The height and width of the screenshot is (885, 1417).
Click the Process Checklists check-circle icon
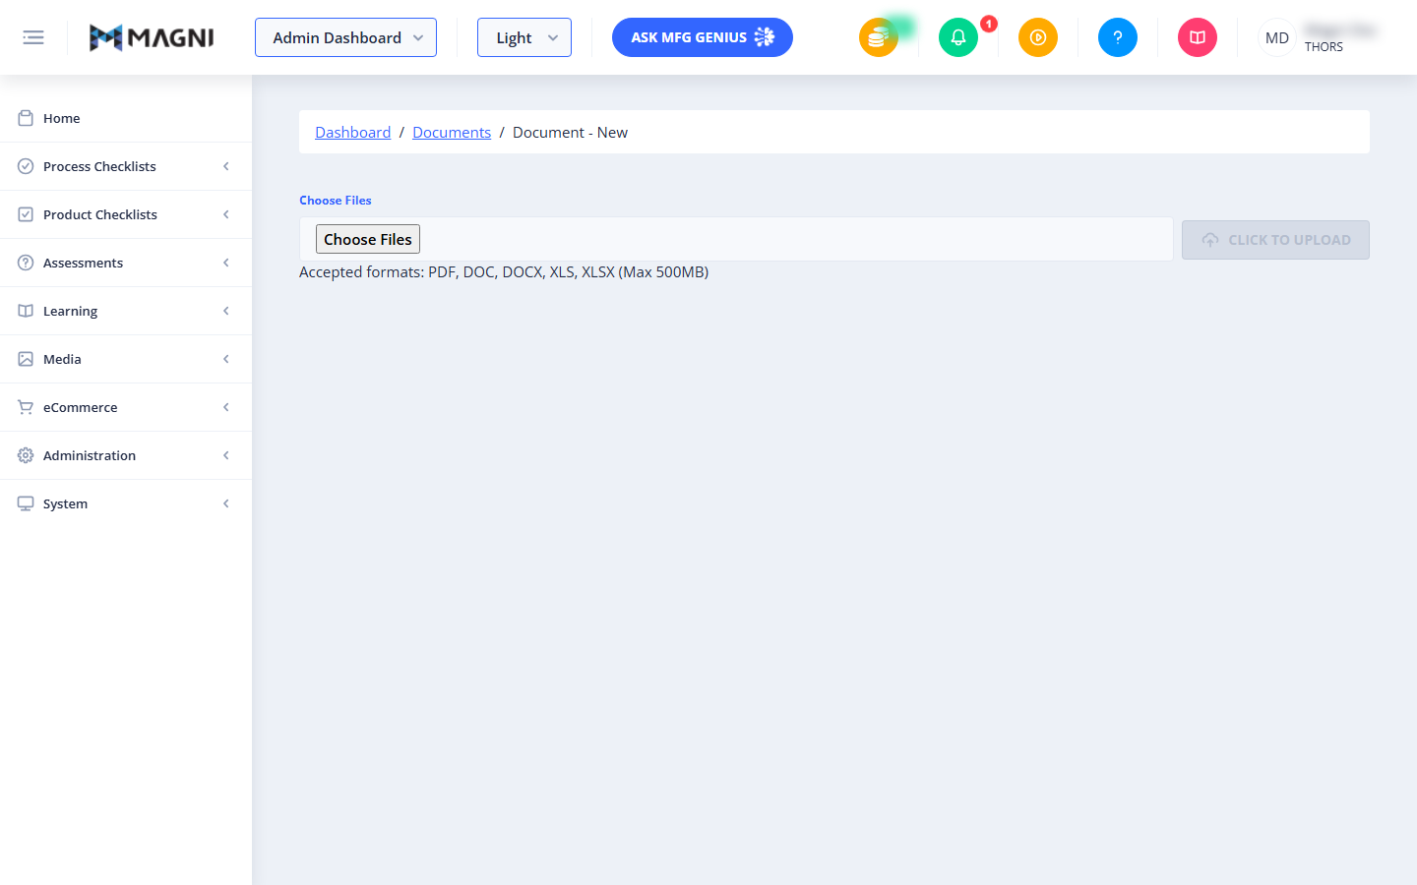(26, 166)
